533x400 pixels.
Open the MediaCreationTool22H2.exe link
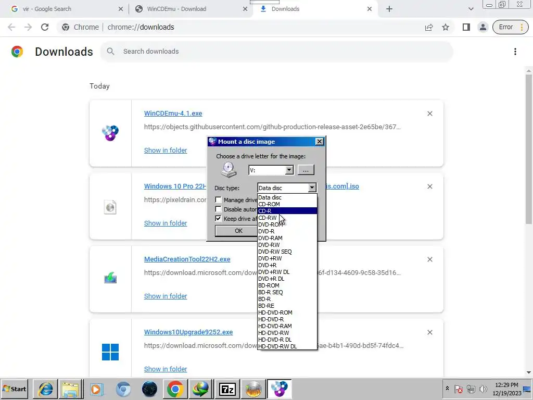[187, 259]
